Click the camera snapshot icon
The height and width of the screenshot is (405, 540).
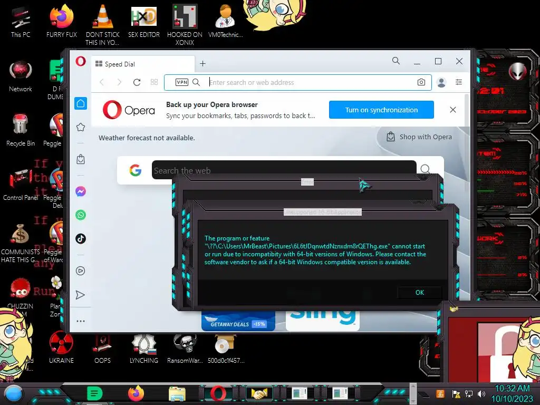tap(421, 82)
